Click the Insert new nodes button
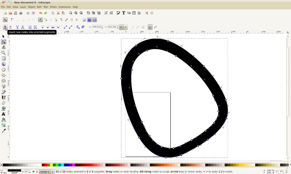This screenshot has width=291, height=174. (5, 27)
